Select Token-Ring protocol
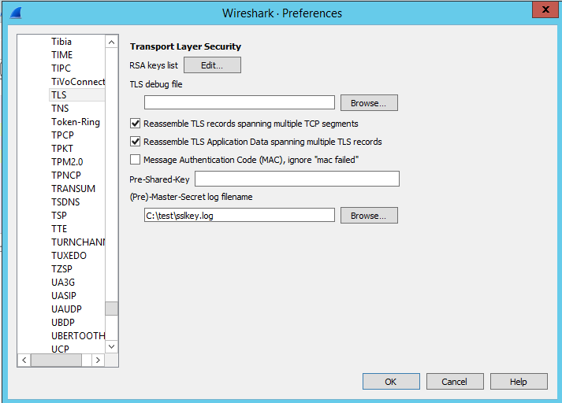Viewport: 562px width, 403px height. pos(76,122)
